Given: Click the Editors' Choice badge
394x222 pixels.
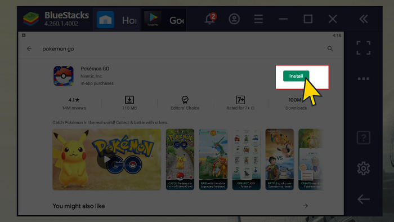Looking at the screenshot, I should [x=185, y=103].
